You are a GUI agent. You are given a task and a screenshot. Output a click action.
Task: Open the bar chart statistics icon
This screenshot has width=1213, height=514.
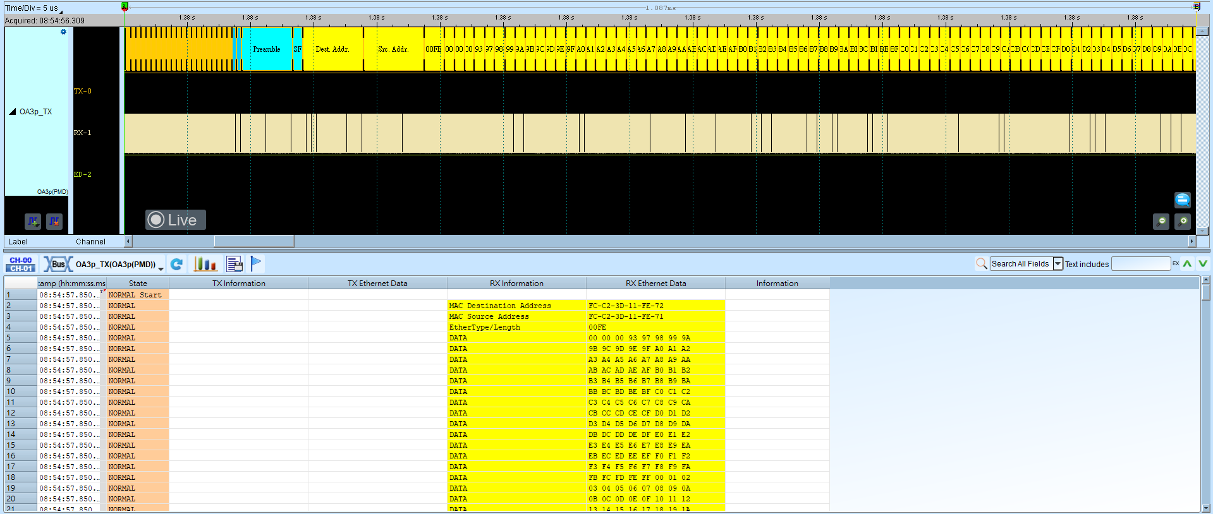[x=205, y=264]
